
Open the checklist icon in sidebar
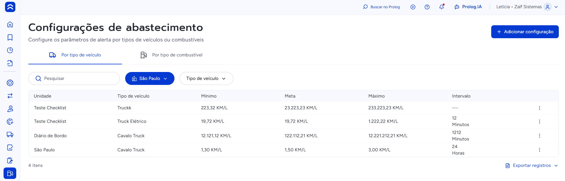click(10, 148)
